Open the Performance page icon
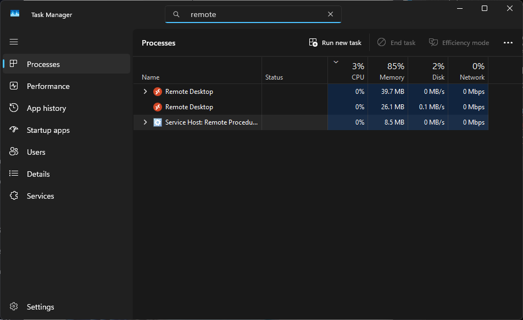 coord(15,86)
